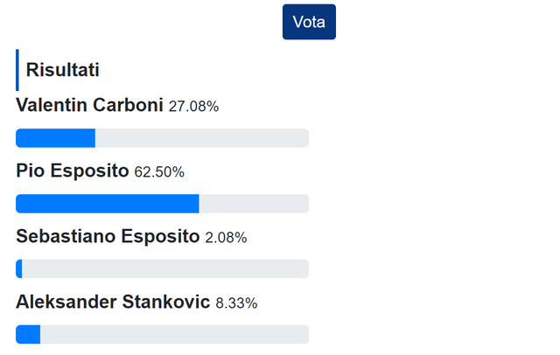Image resolution: width=560 pixels, height=355 pixels.
Task: Click the small blue fill in Sebastiano Esposito's bar
Action: pos(19,269)
